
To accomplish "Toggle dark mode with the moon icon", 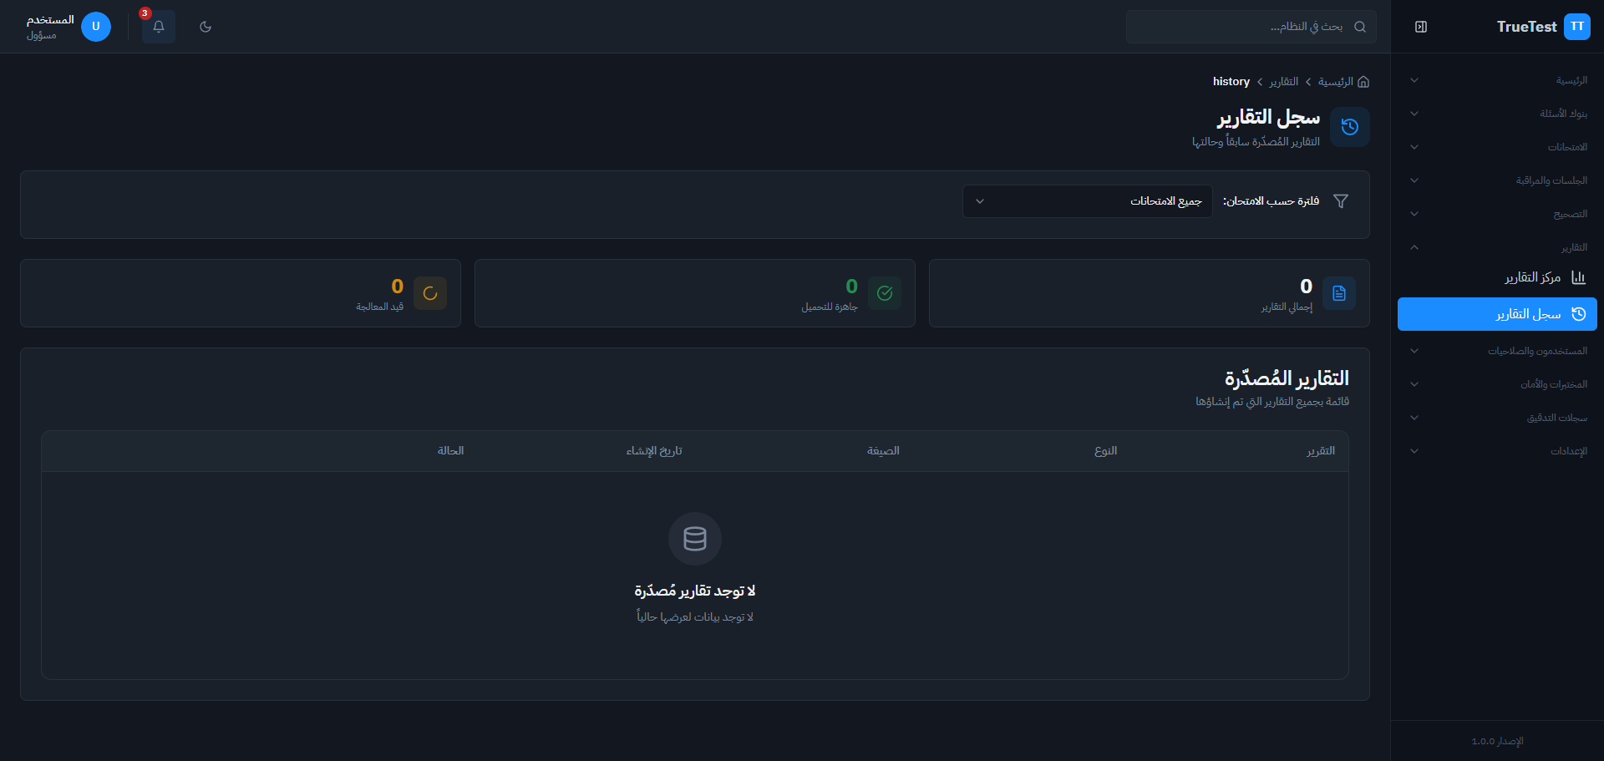I will click(206, 27).
